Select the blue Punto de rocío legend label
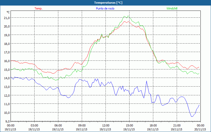The image size is (211, 132). tap(105, 8)
